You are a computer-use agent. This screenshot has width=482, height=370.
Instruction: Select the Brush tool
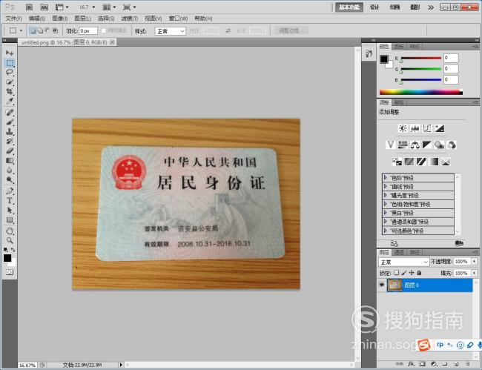point(10,122)
